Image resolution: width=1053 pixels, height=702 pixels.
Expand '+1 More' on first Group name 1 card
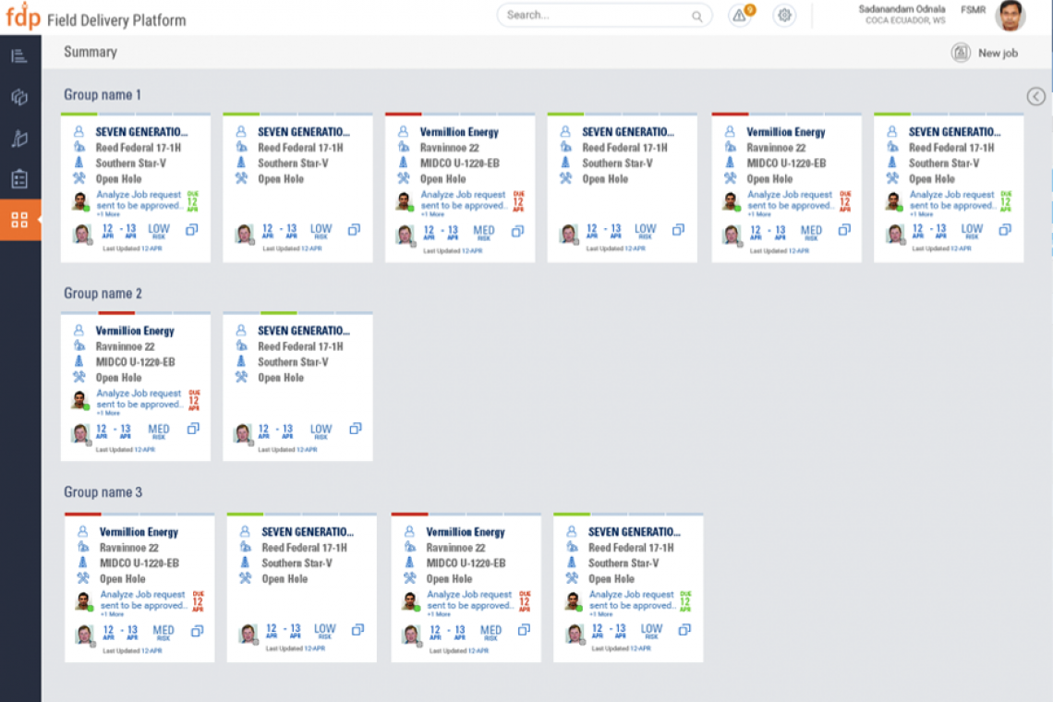109,214
